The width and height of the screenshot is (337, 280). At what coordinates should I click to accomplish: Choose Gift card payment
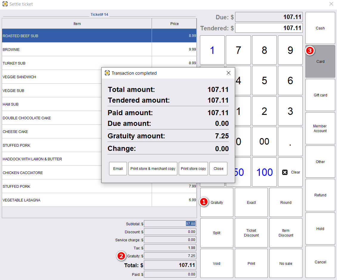320,95
